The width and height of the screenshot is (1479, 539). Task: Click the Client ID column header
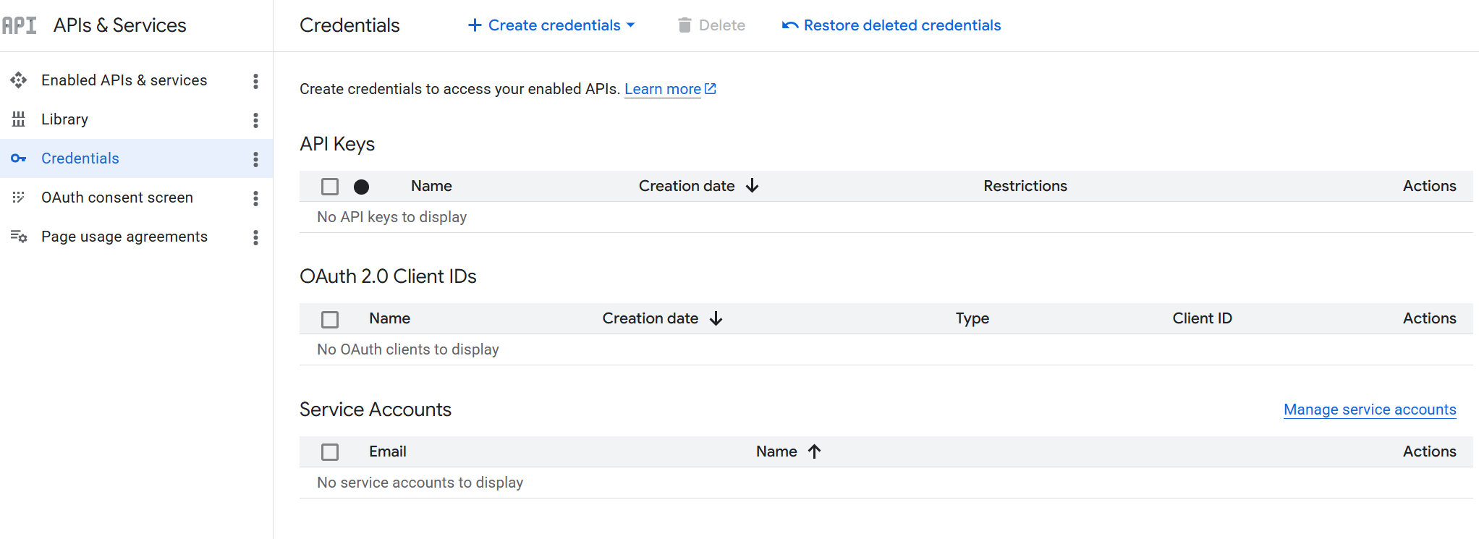point(1203,318)
